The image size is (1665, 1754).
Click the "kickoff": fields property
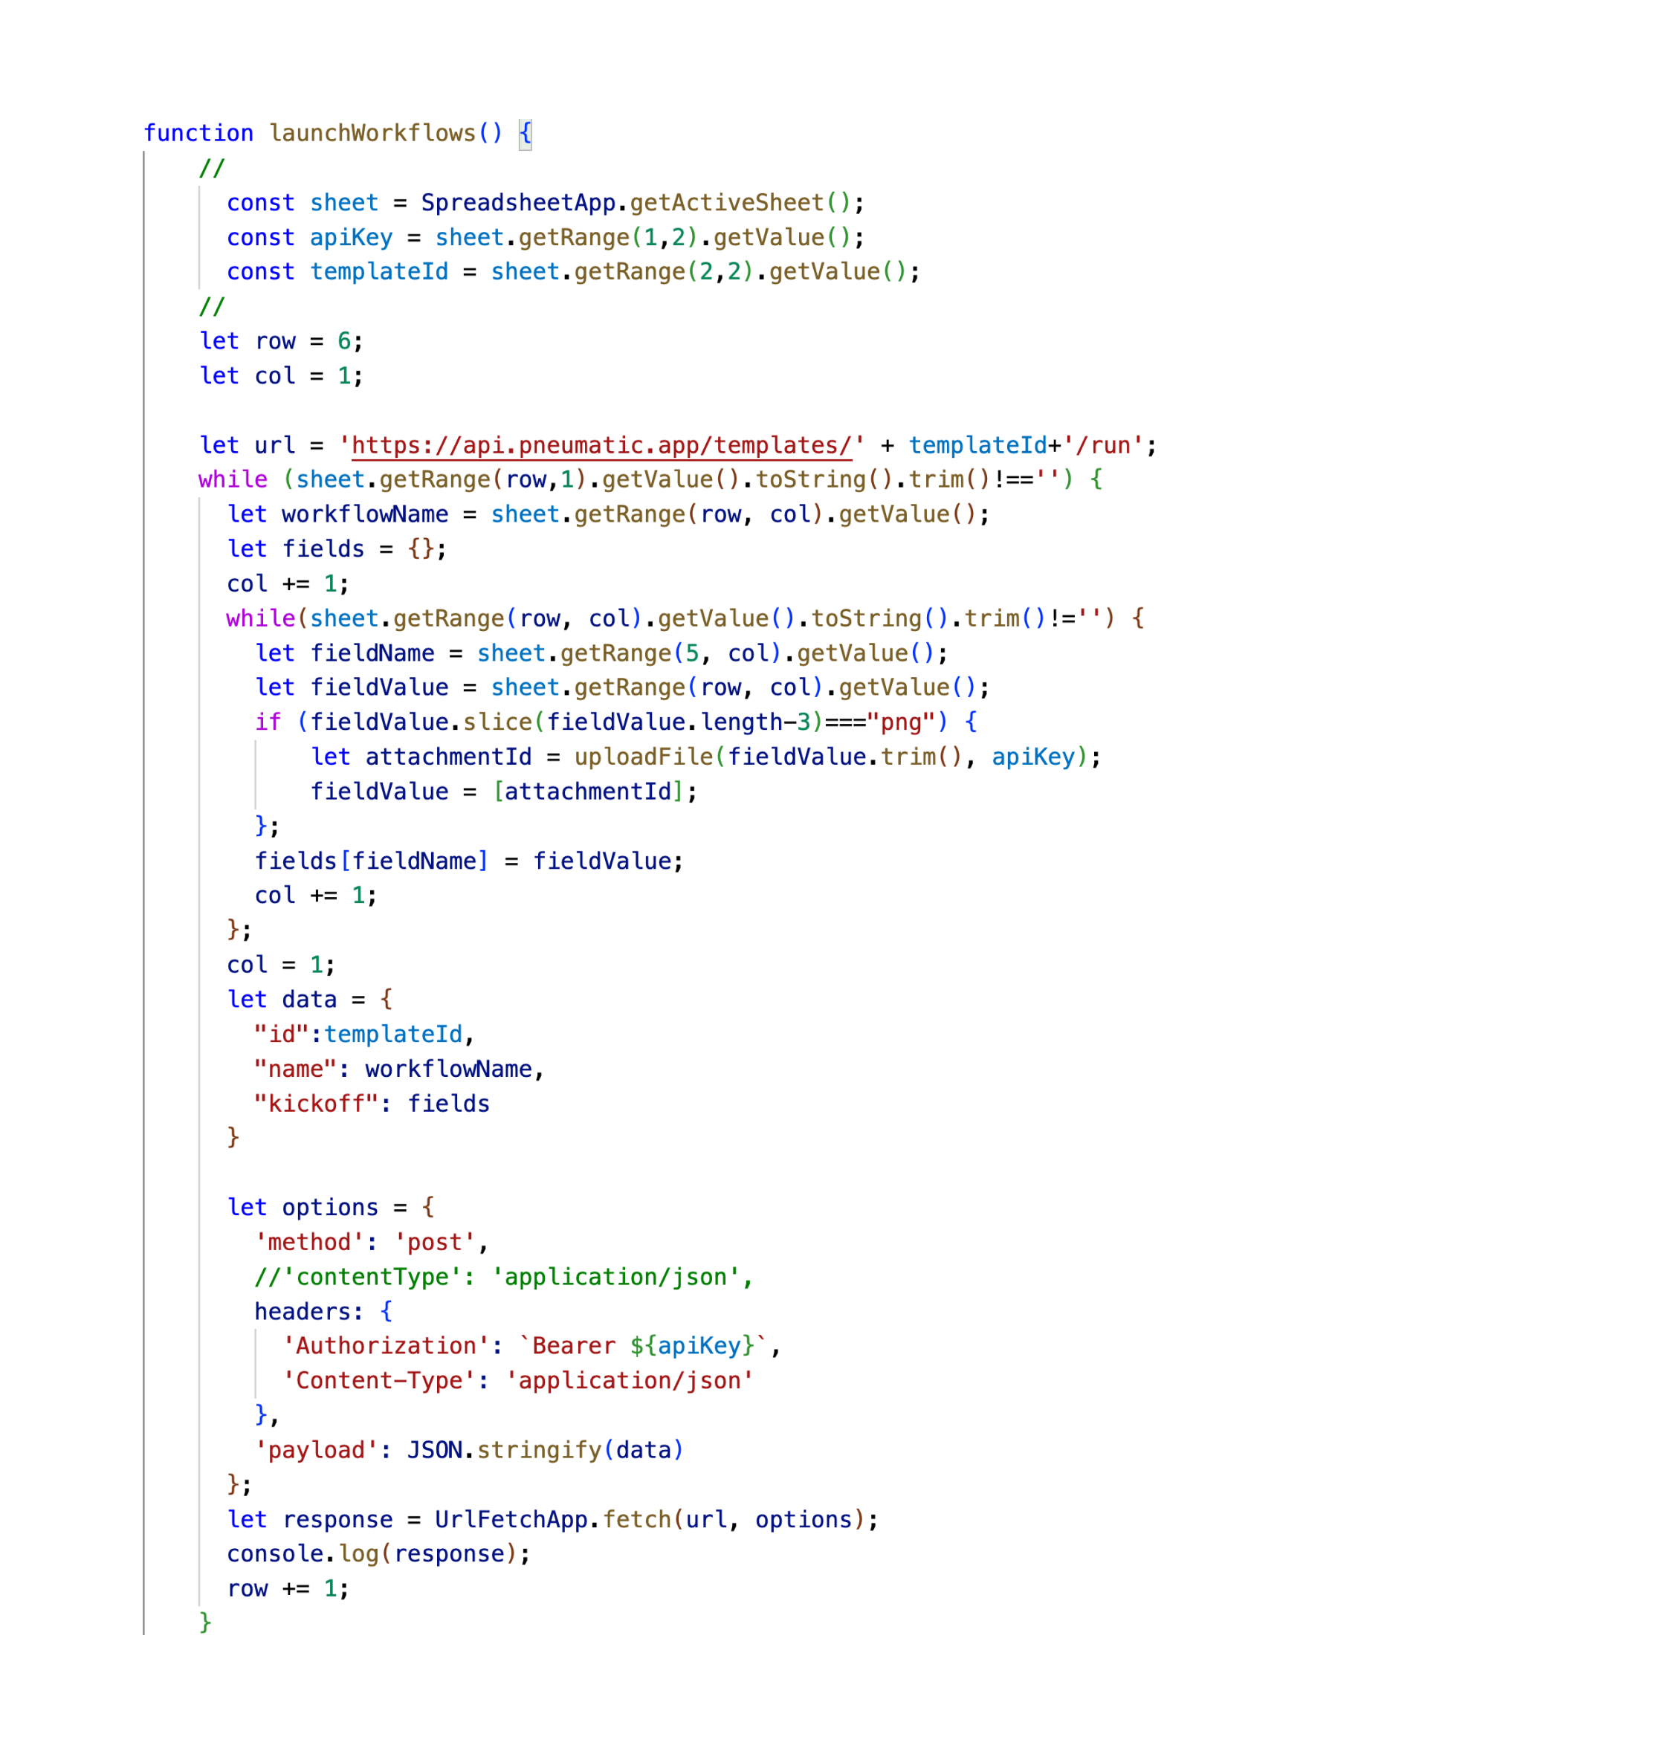(372, 1104)
